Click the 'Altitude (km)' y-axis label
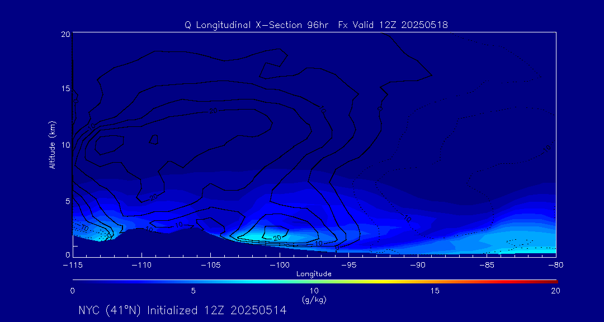Screen dimensions: 604x322 tap(52, 145)
